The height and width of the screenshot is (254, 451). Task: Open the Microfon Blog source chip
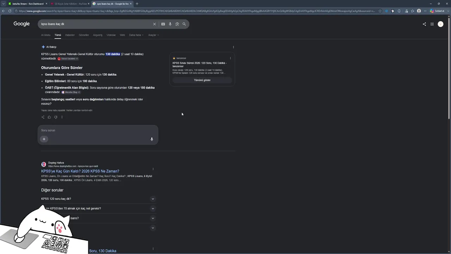71,92
